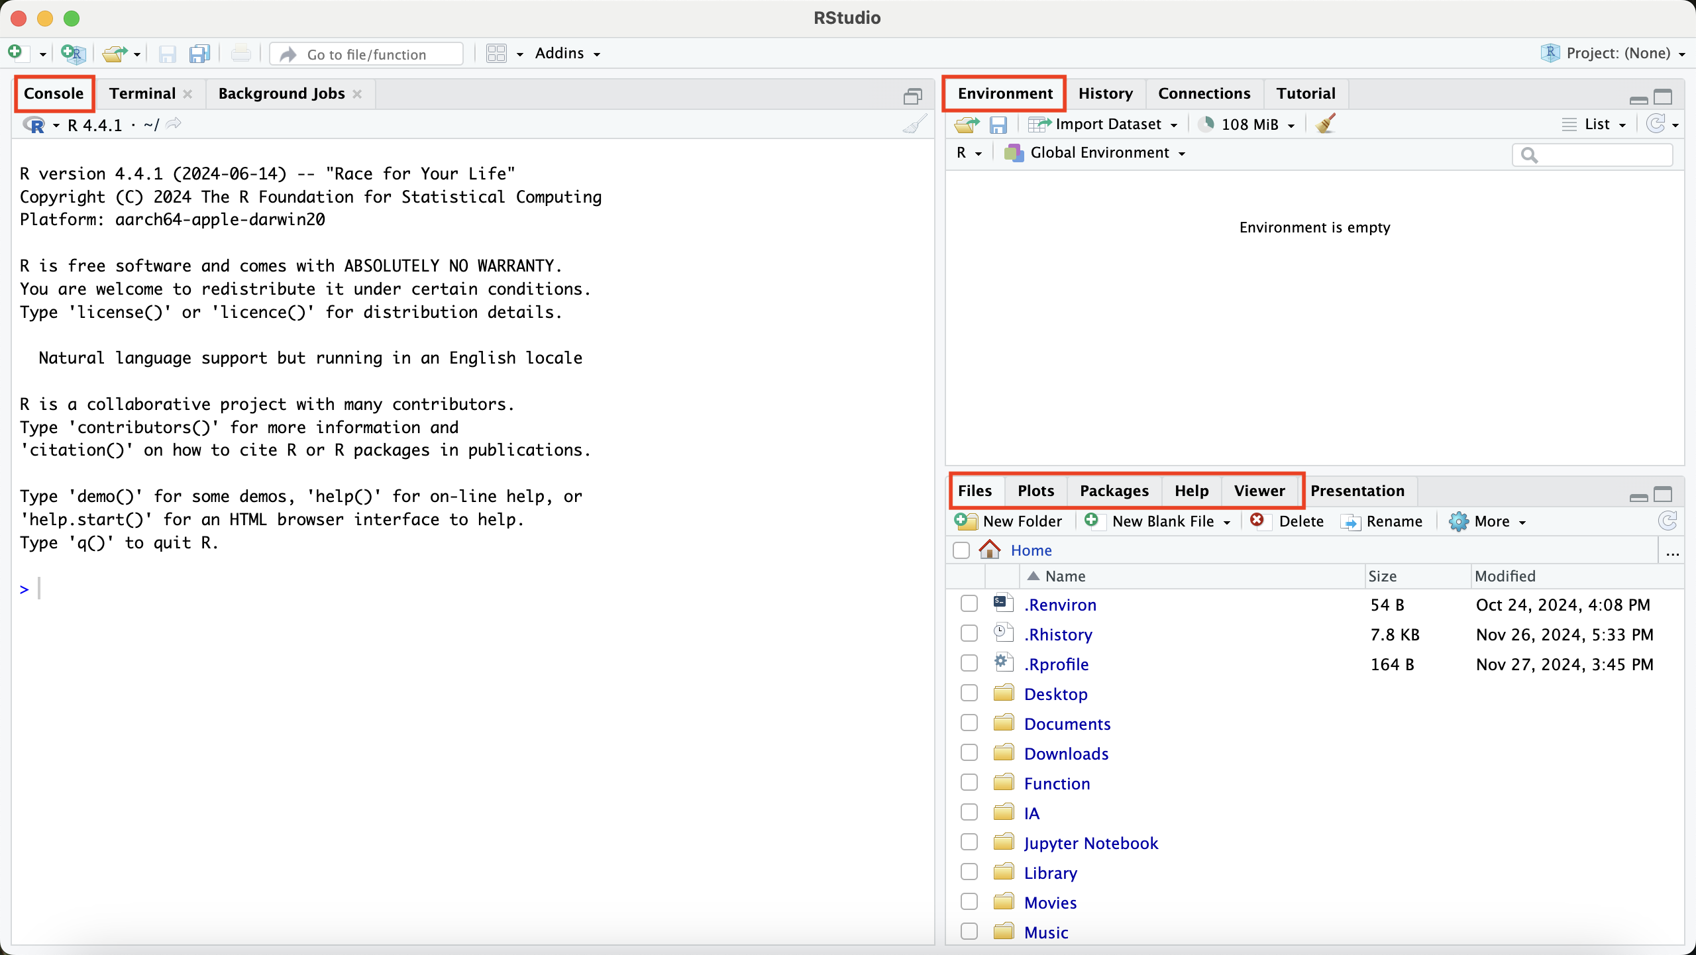The height and width of the screenshot is (955, 1696).
Task: Open the New Blank File dropdown
Action: coord(1227,523)
